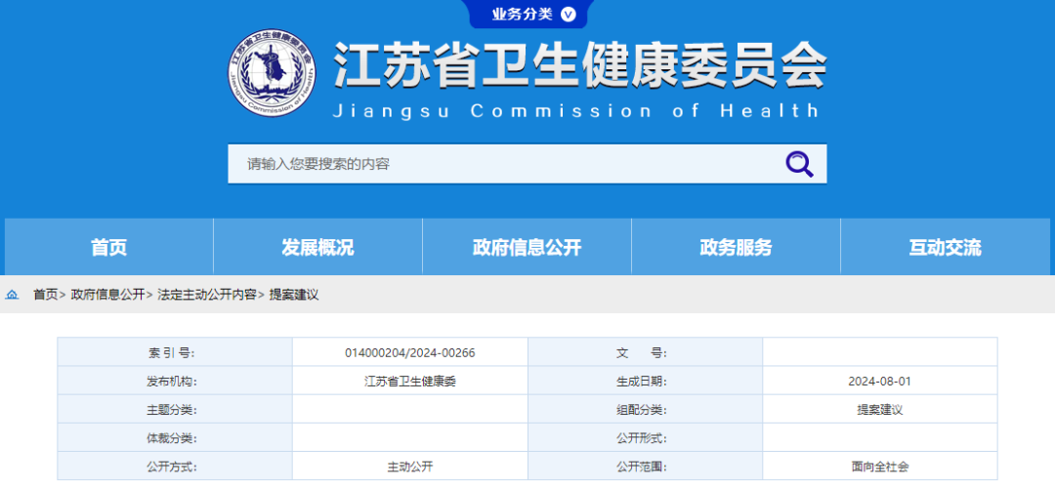The image size is (1055, 486).
Task: Click the 公开范围 label cell
Action: [x=645, y=466]
